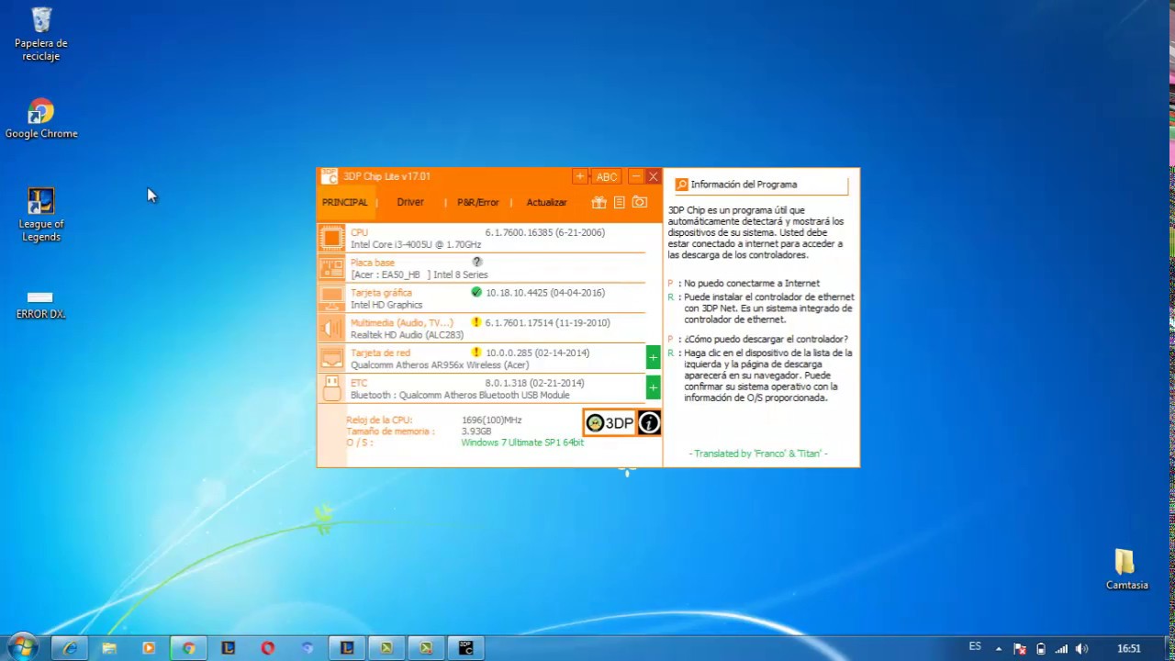Screen dimensions: 1175x661
Task: Click the Multimedia (Audio, TV...) label
Action: (x=402, y=323)
